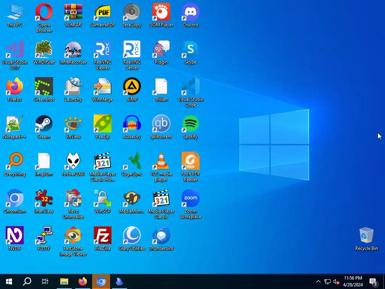Select the qBittorrent shortcut
This screenshot has width=385, height=289.
[161, 127]
